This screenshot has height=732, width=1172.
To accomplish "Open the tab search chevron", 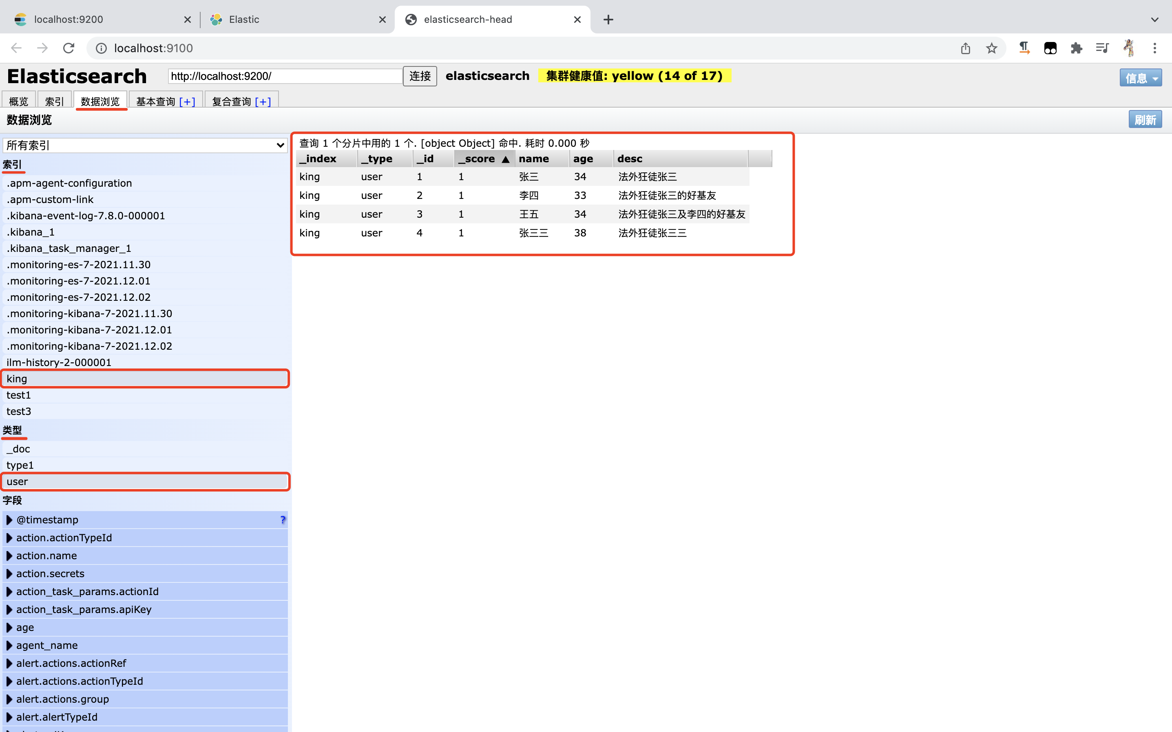I will (1154, 20).
